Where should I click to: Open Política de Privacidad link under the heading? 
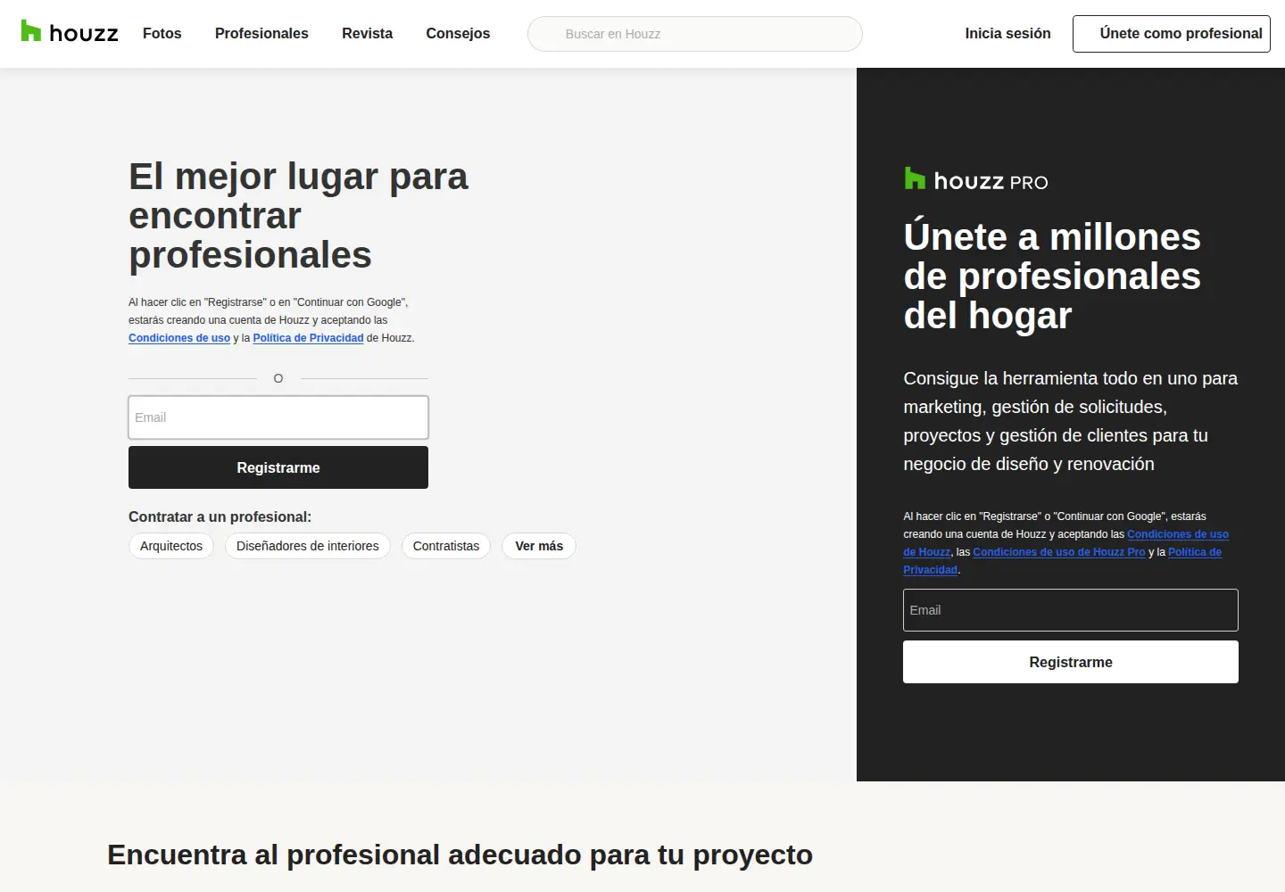308,338
